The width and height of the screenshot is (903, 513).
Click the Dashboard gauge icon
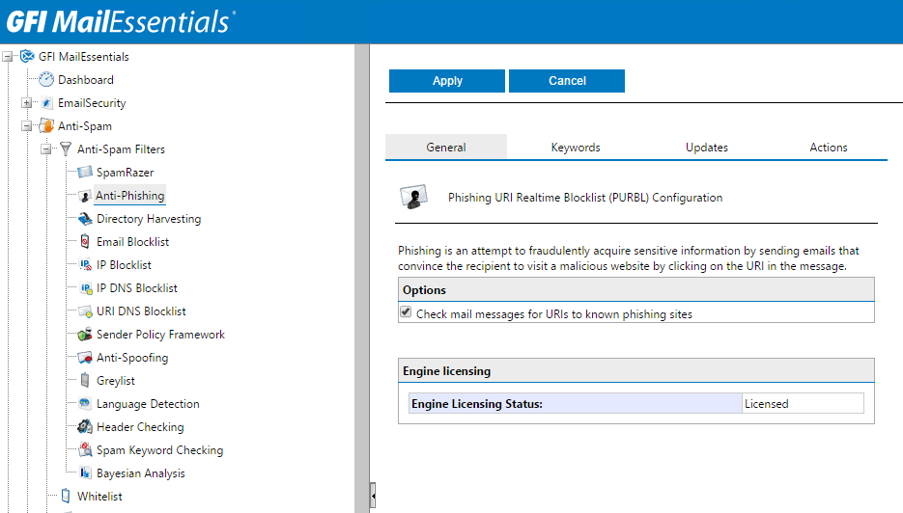click(46, 79)
